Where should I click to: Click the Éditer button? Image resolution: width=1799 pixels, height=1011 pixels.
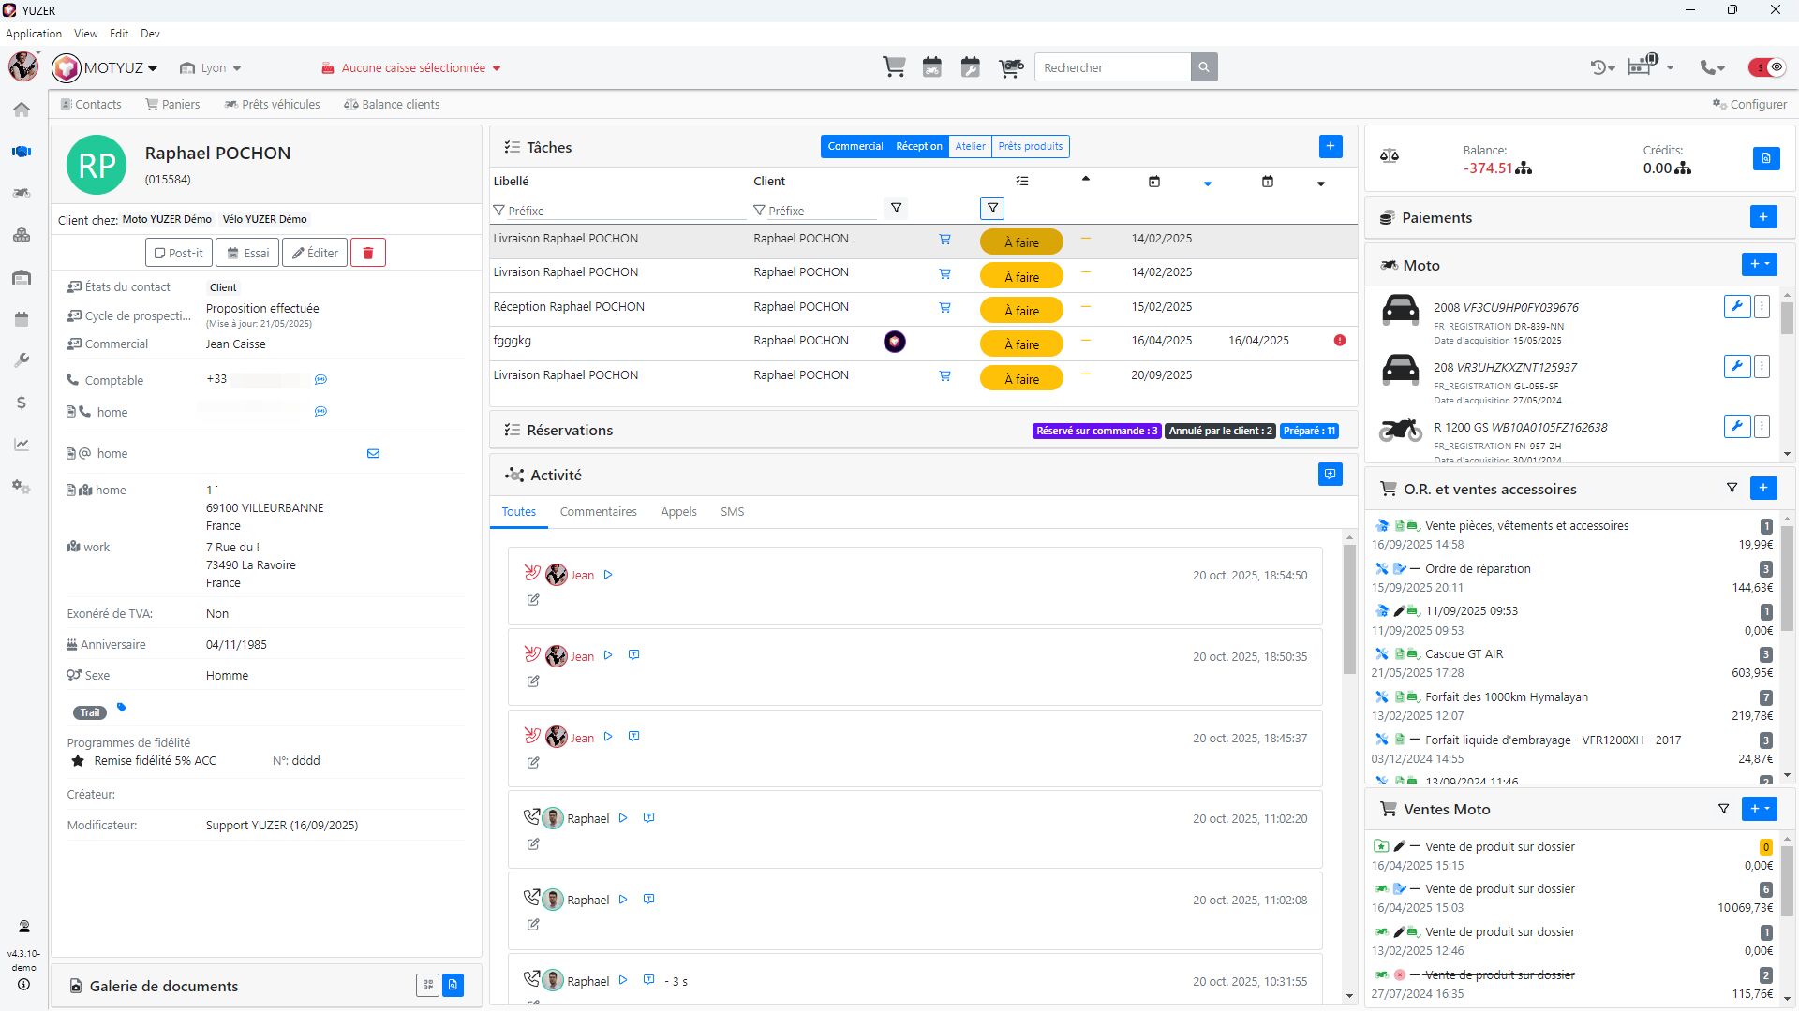click(315, 253)
